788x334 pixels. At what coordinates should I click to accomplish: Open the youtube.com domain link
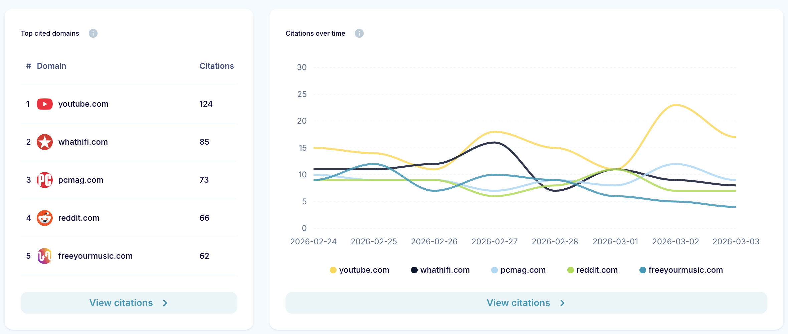pyautogui.click(x=83, y=104)
